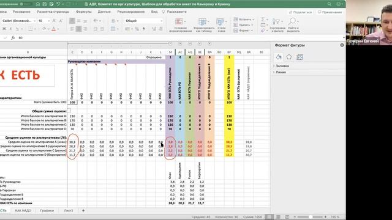Image resolution: width=392 pixels, height=220 pixels.
Task: Click the Undo arrow icon
Action: [58, 4]
